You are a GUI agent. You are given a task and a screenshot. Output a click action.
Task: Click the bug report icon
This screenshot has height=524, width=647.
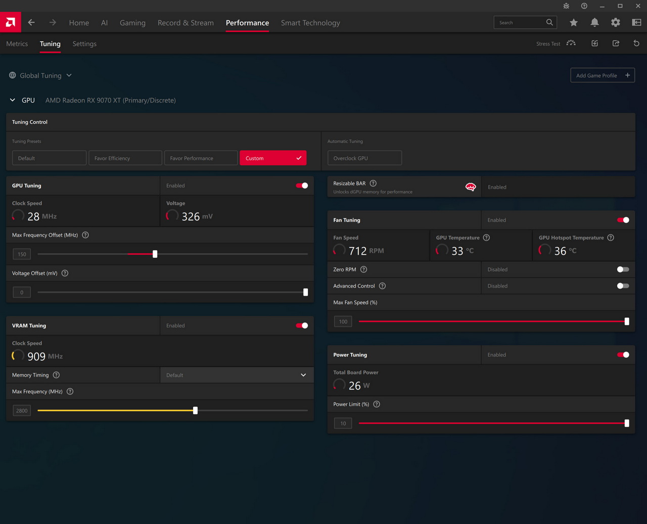click(566, 6)
